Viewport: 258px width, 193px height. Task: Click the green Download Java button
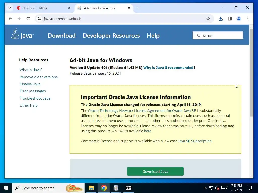[x=155, y=171]
